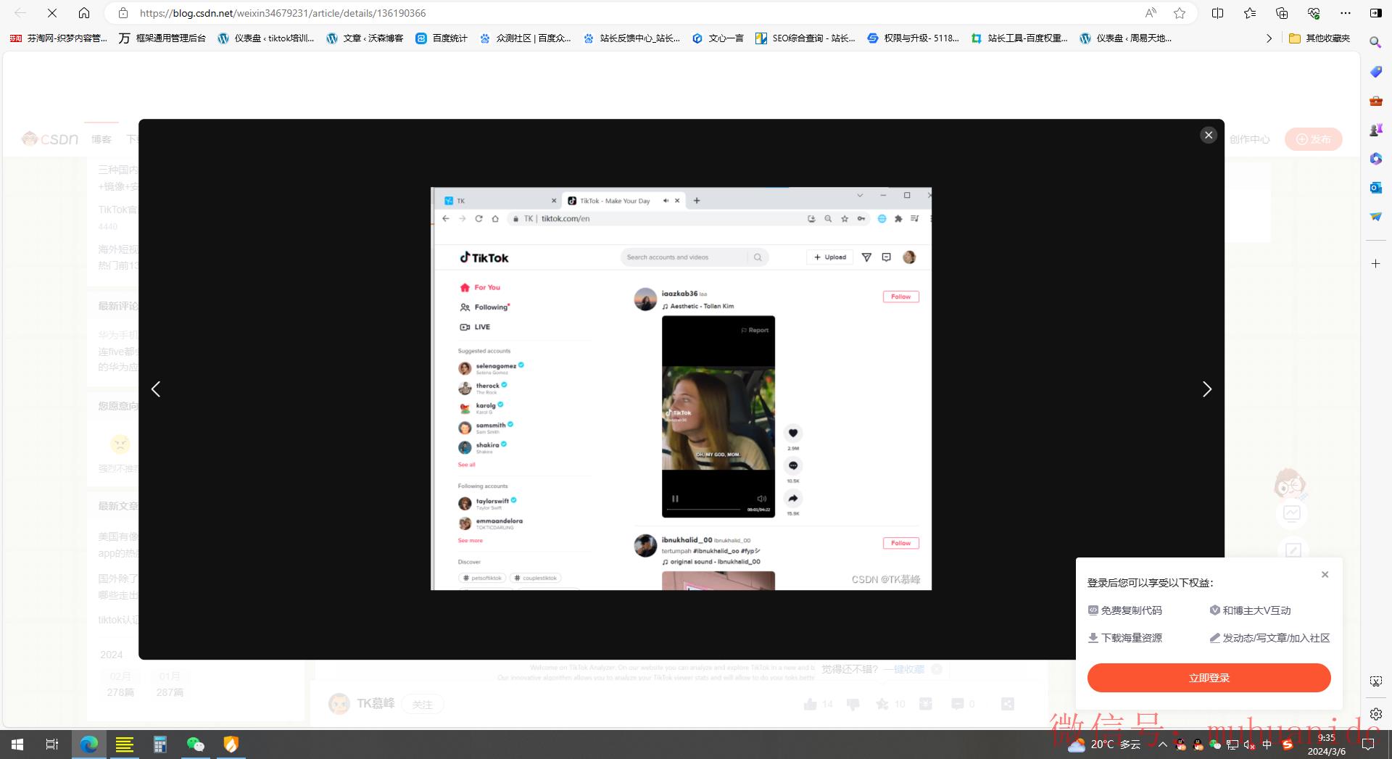Open Edge split screen view
Viewport: 1392px width, 759px height.
(1217, 13)
